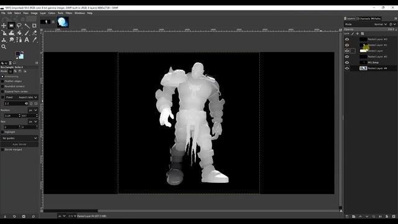Switch to the Channels tab
This screenshot has height=224, width=398.
[x=363, y=19]
